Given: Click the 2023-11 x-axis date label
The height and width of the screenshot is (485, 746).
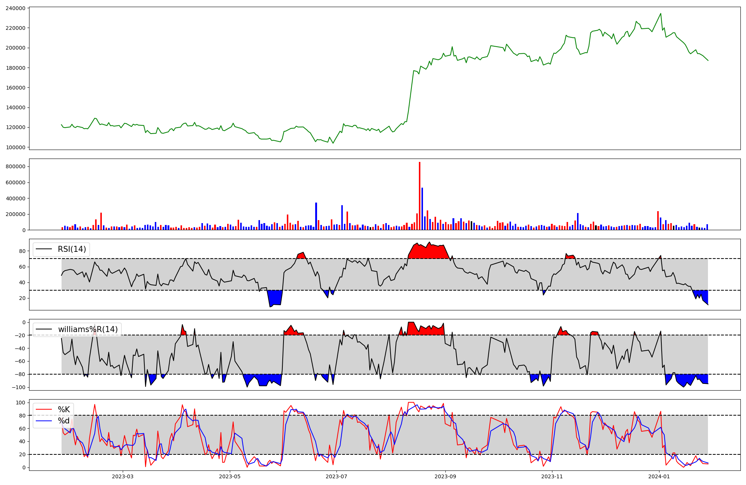Looking at the screenshot, I should [x=552, y=476].
